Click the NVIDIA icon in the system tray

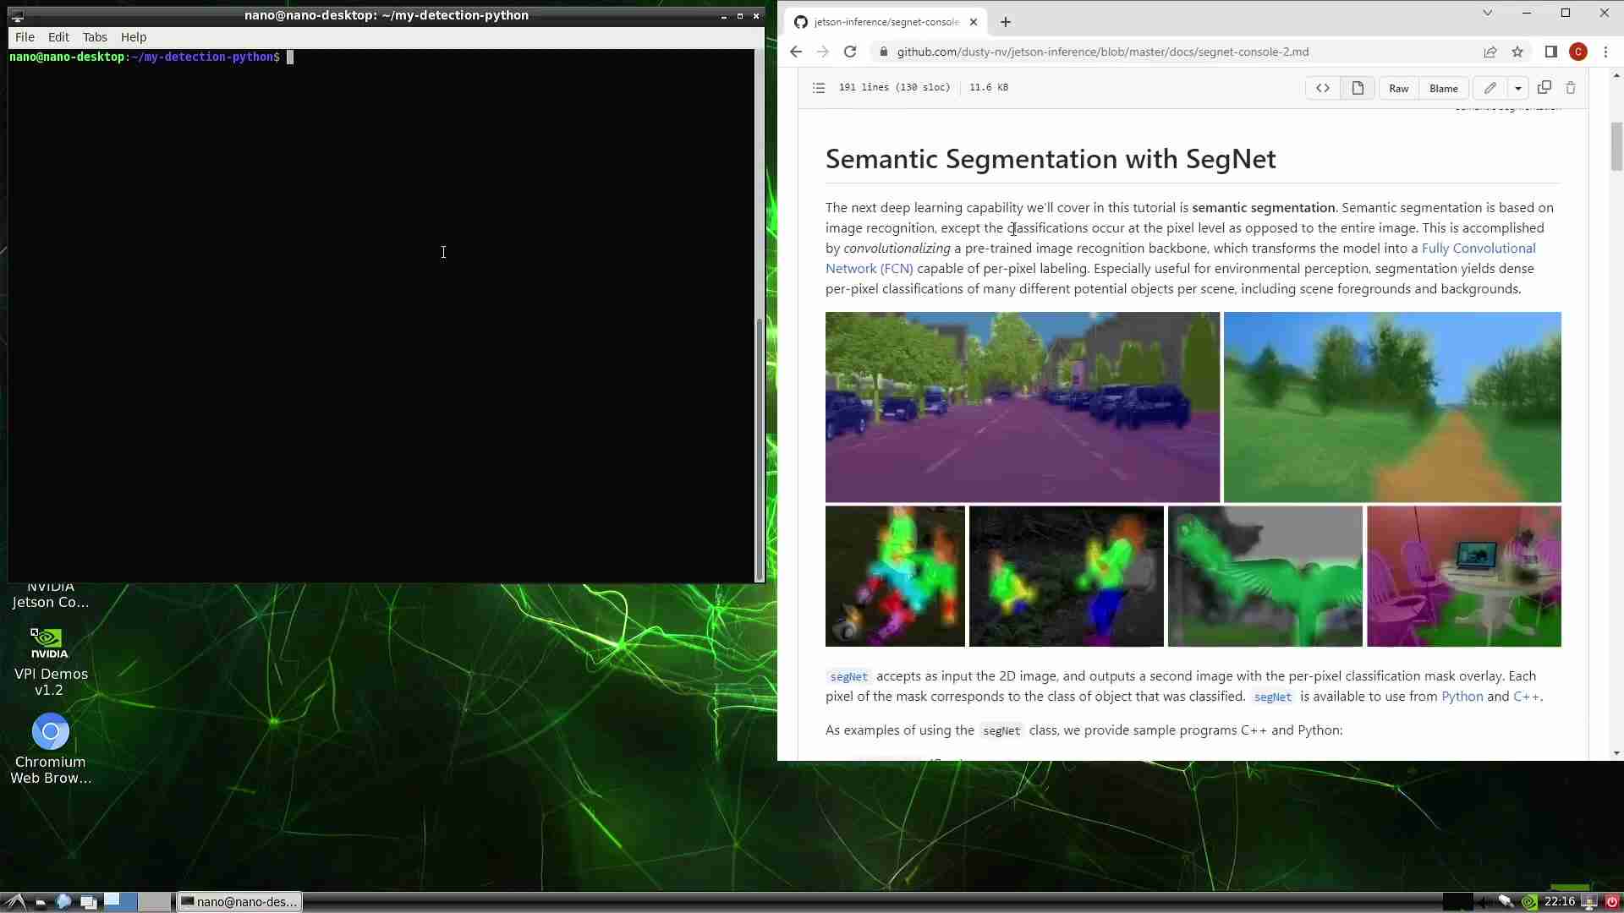[1531, 901]
